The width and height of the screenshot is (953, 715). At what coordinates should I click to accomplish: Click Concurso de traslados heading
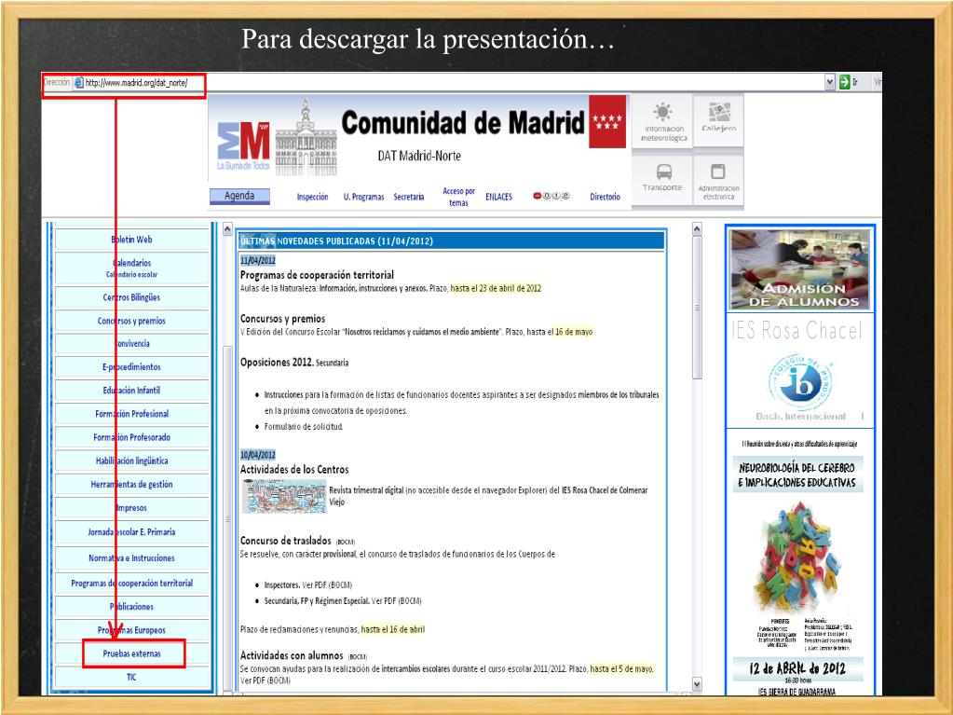tap(286, 541)
